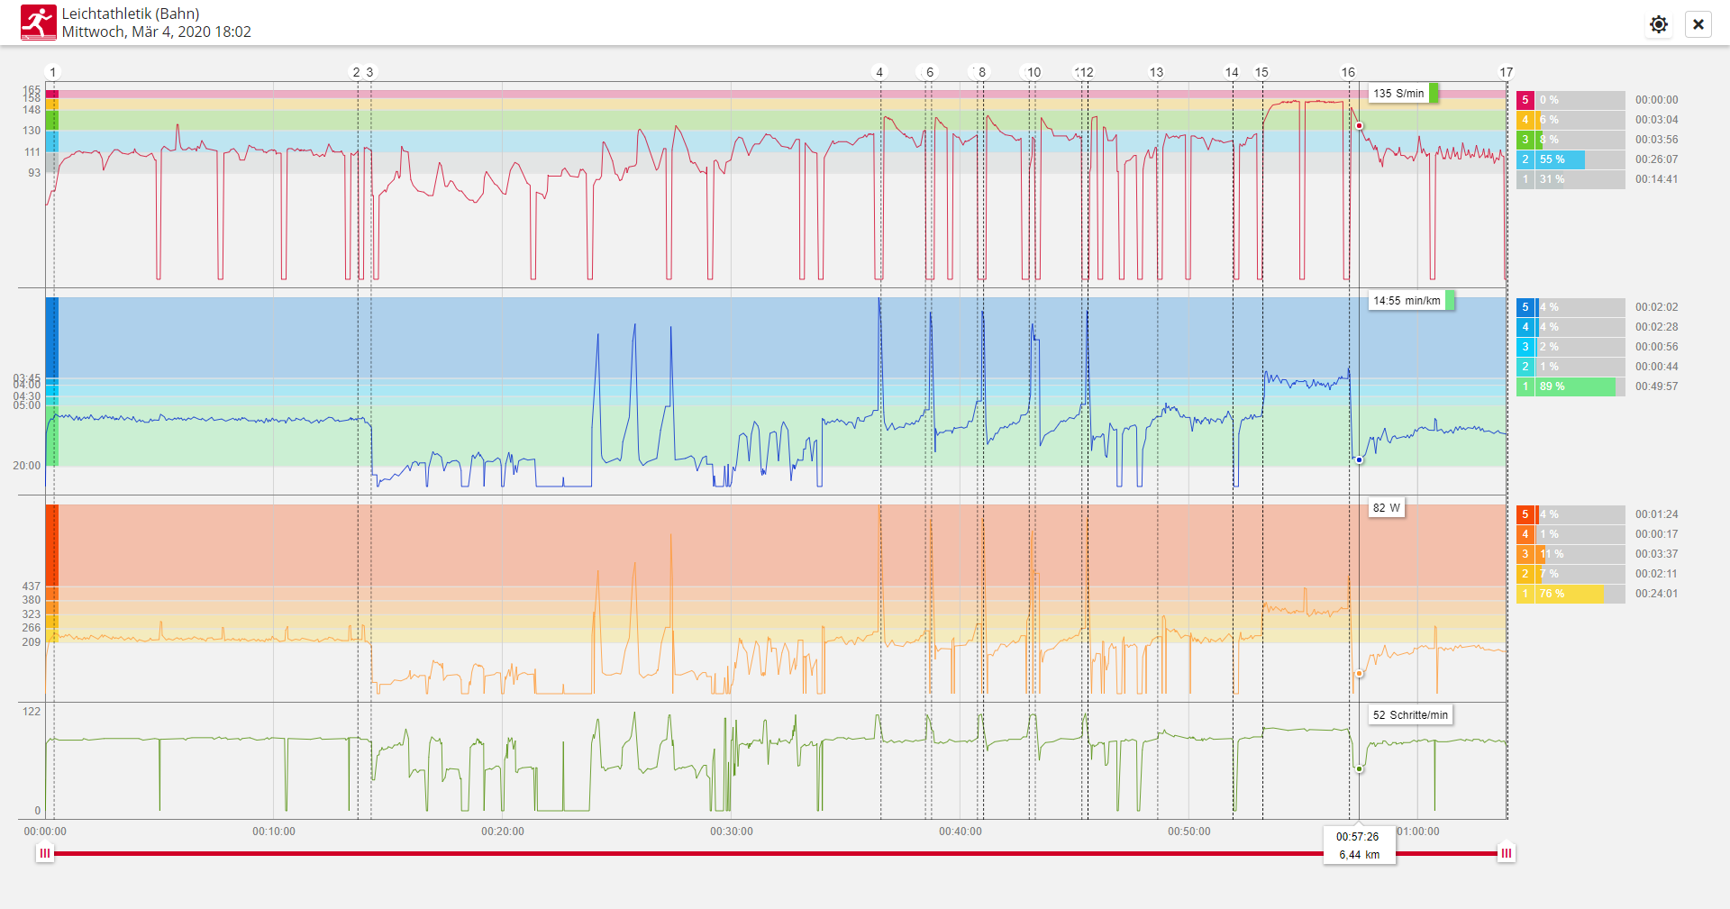Click the left range slider handle
Screen dimensions: 1730x909
point(45,852)
